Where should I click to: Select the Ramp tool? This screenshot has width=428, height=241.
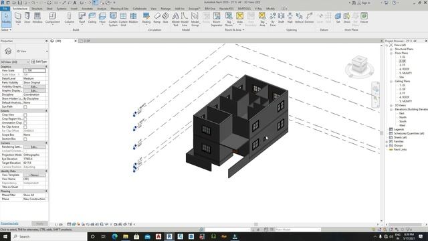[157, 18]
